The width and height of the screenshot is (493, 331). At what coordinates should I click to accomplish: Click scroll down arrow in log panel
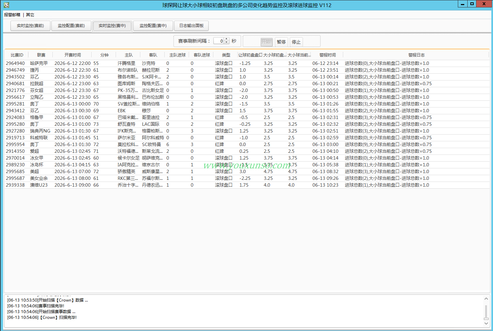pos(486,323)
